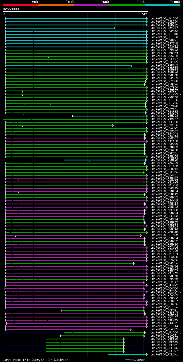The image size is (183, 362).
Task: Select label UniRef100_Q40127
Action: (x=164, y=119)
